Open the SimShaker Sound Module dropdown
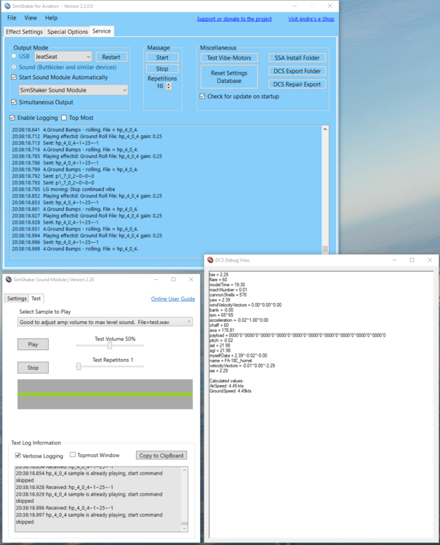 click(x=73, y=90)
